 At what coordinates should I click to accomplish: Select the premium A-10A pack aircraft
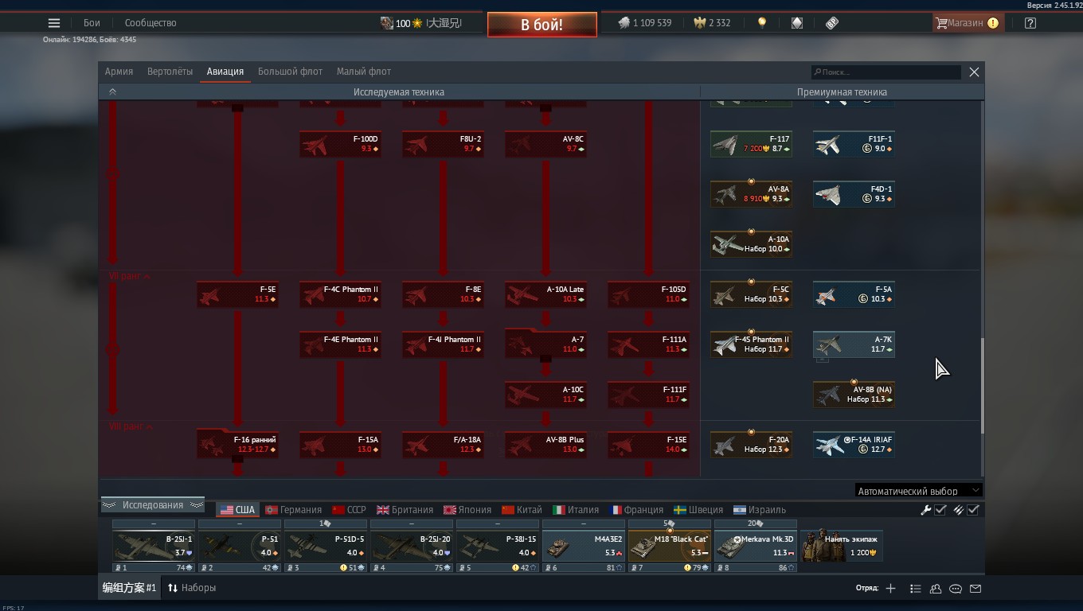(x=751, y=244)
